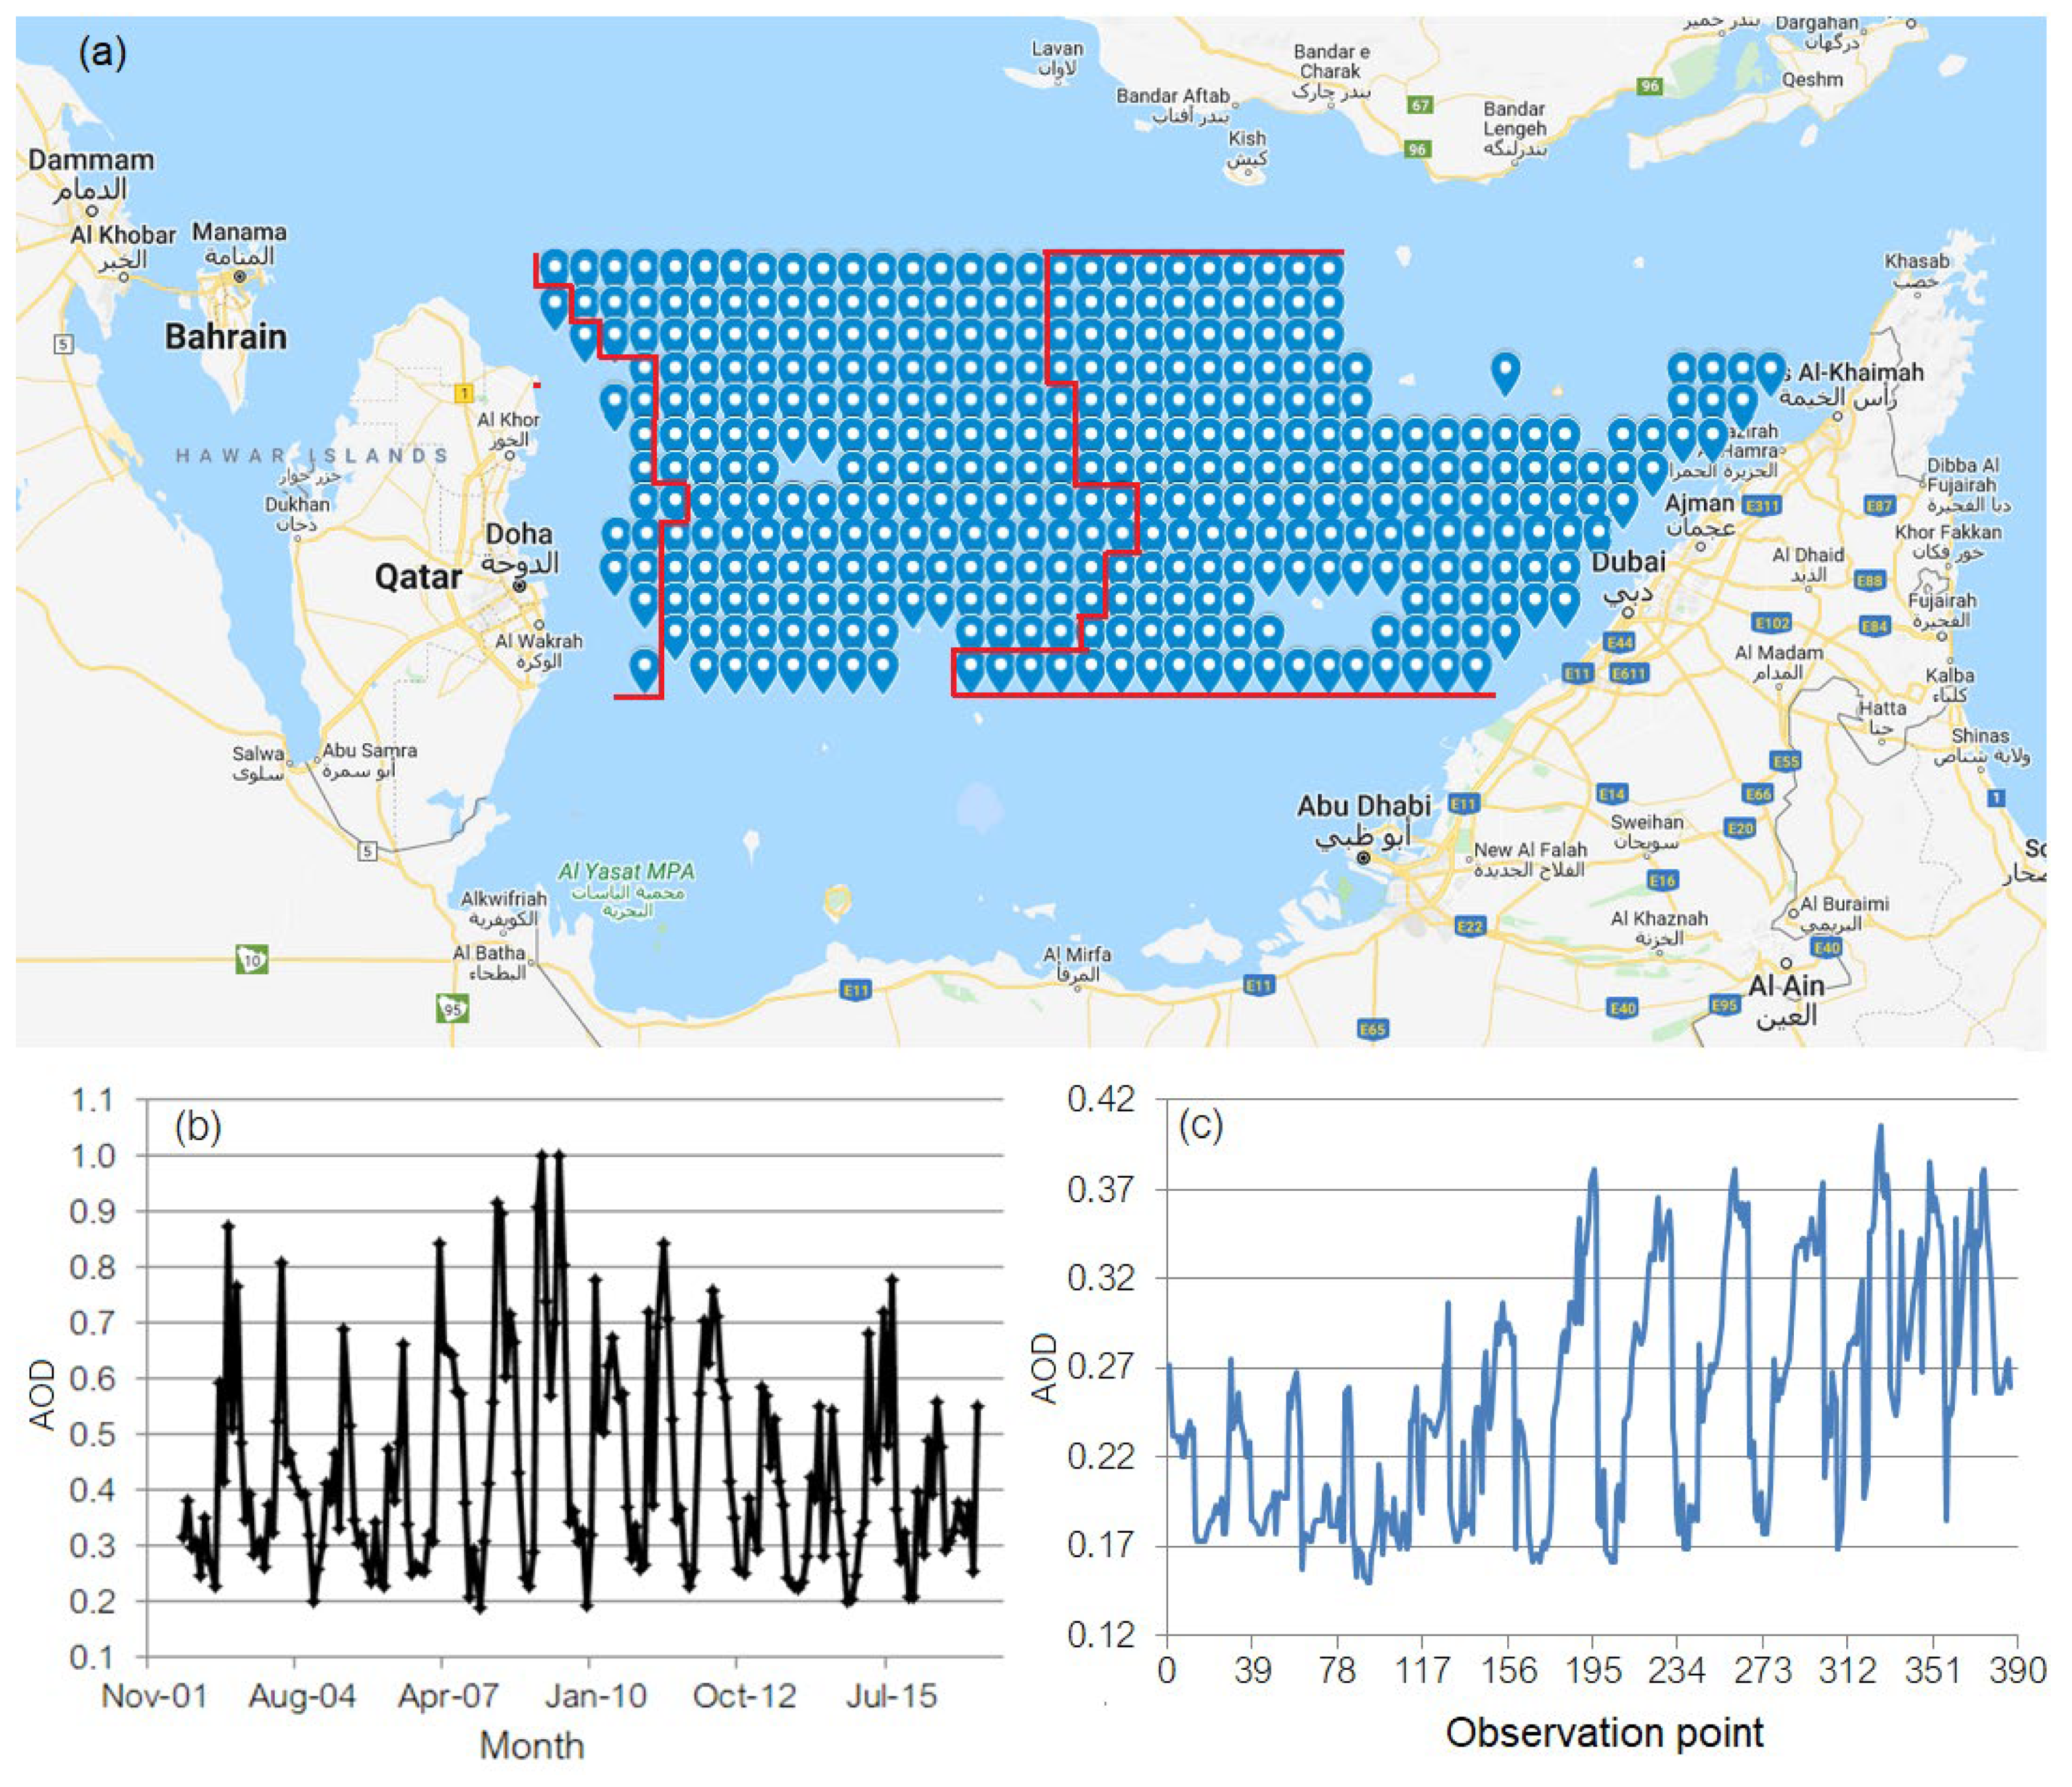Click the green route 96 shield near Qeshm
2072x1787 pixels.
click(x=1649, y=86)
